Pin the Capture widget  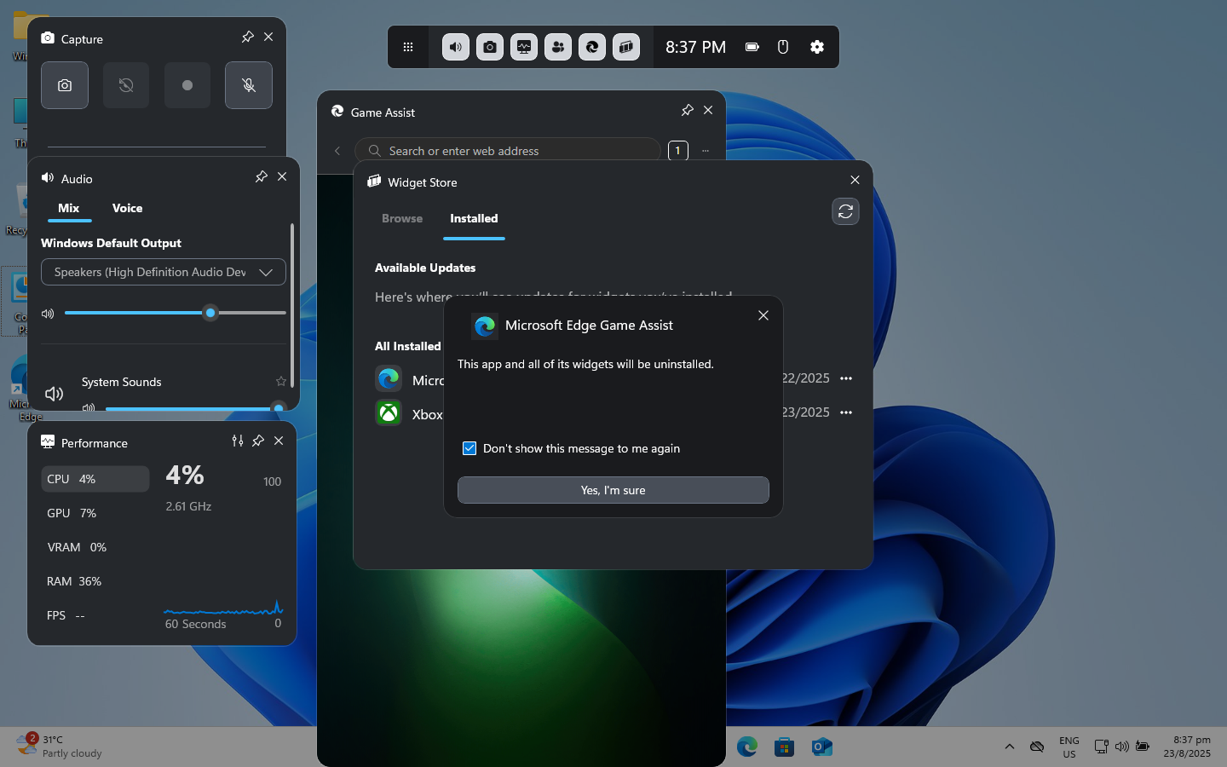click(x=248, y=37)
